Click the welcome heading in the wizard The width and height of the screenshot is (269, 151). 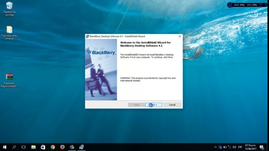click(145, 44)
